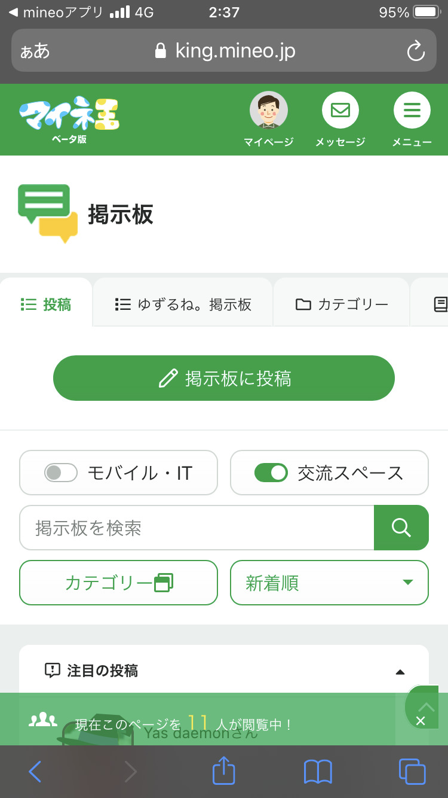Open Safari bookmarks icon
This screenshot has width=448, height=798.
coord(318,771)
